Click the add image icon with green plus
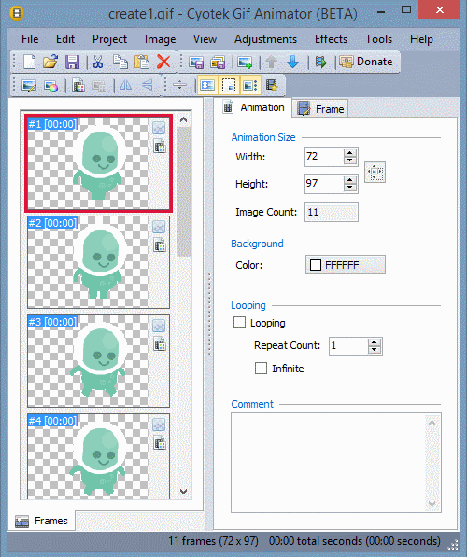The height and width of the screenshot is (557, 467). (245, 62)
